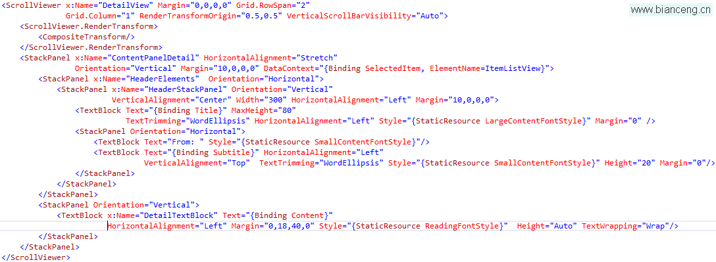Viewport: 716px width, 262px height.
Task: Click TextWrapping="Wrap" attribute
Action: (x=625, y=225)
